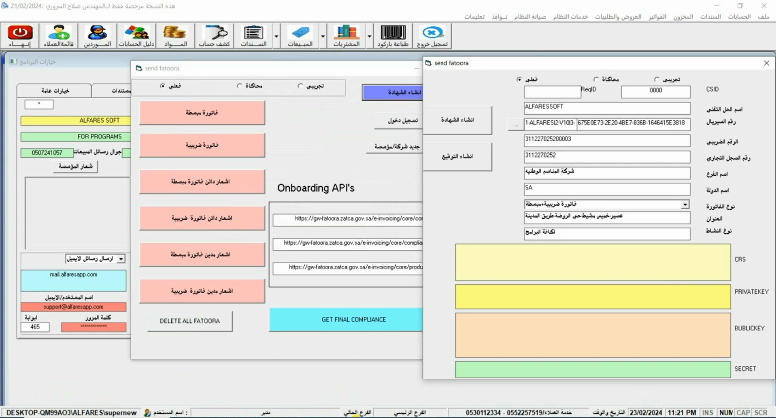The width and height of the screenshot is (776, 418).
Task: Click the tax number (الرقم الضريبي) input field
Action: 606,140
